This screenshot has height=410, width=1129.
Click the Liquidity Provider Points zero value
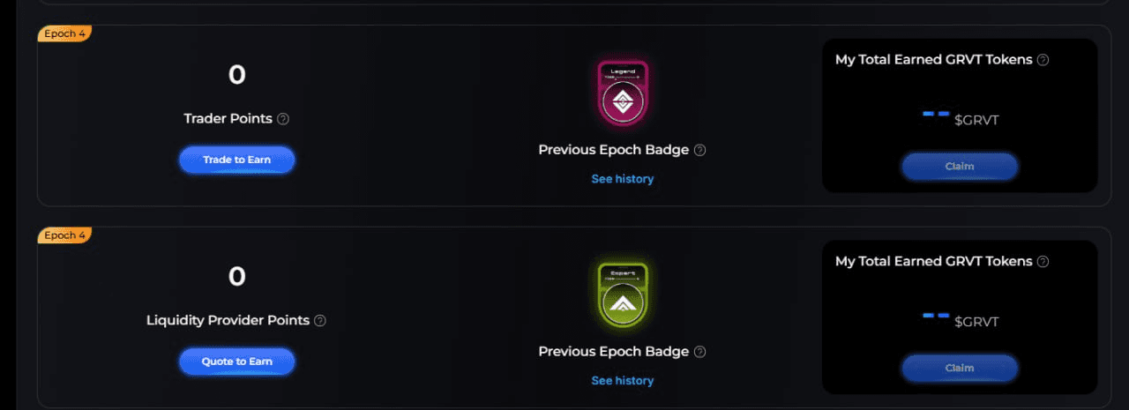(x=236, y=277)
